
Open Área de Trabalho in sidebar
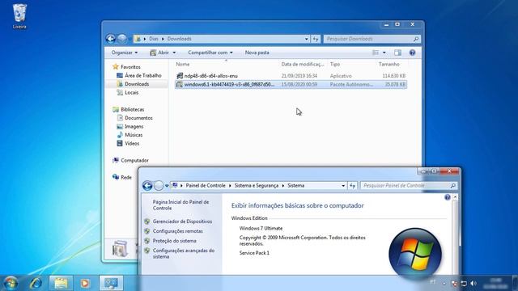[139, 75]
